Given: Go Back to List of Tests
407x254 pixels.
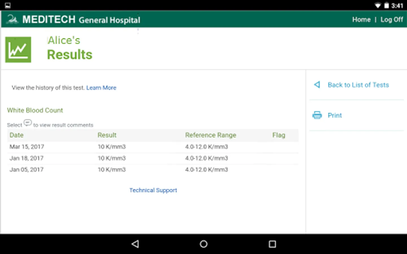Looking at the screenshot, I should (x=358, y=85).
